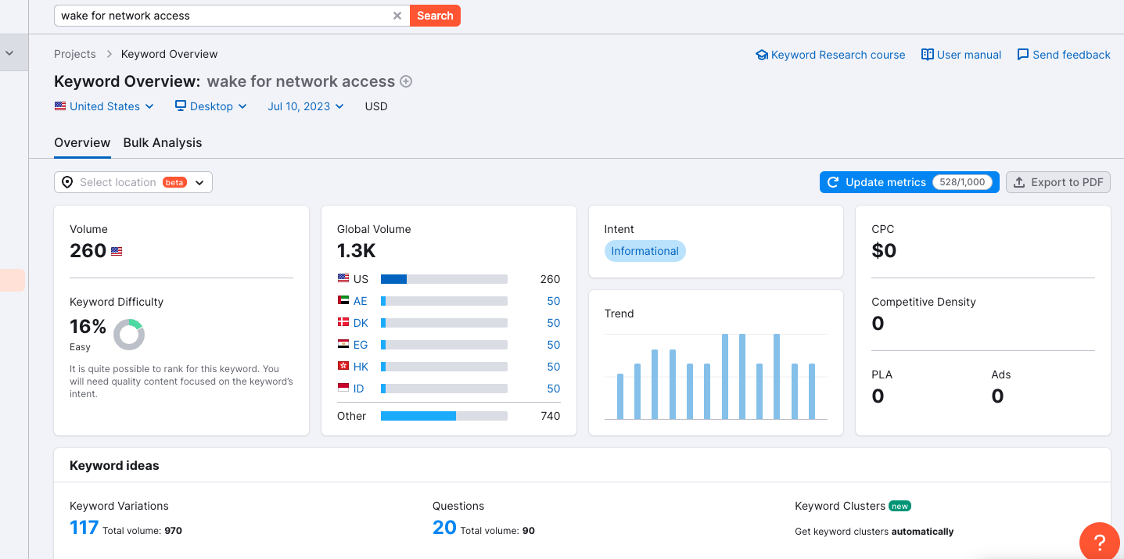
Task: Open the Jul 10, 2023 date dropdown
Action: point(305,106)
